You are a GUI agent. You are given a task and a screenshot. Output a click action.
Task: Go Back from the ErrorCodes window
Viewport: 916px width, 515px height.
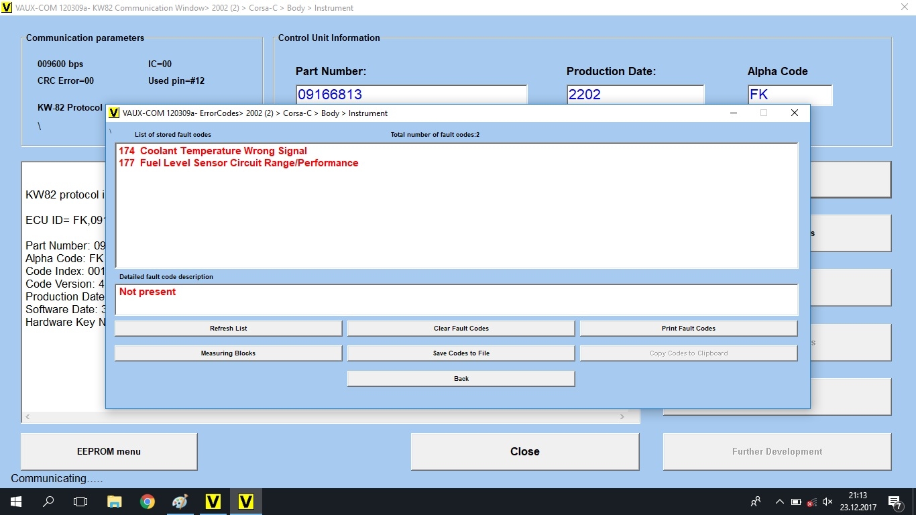461,378
